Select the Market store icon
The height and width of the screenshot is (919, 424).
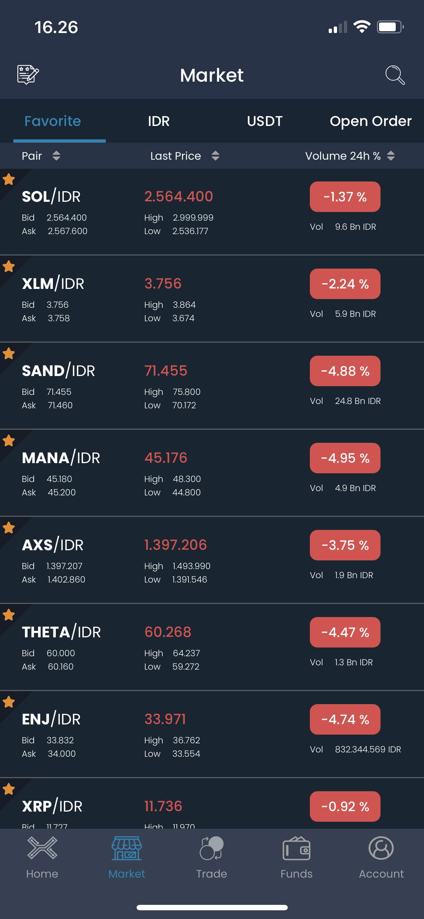127,848
